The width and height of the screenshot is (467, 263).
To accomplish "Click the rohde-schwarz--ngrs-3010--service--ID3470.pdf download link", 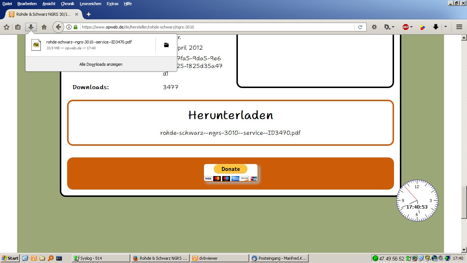I will [231, 133].
